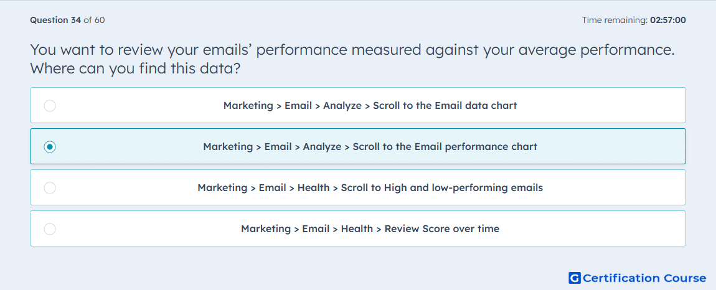
Task: Click the question text about average performance
Action: click(x=352, y=59)
